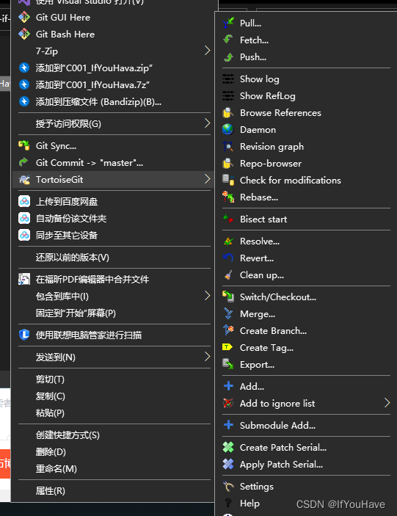Click the Clean up broom icon

point(228,275)
